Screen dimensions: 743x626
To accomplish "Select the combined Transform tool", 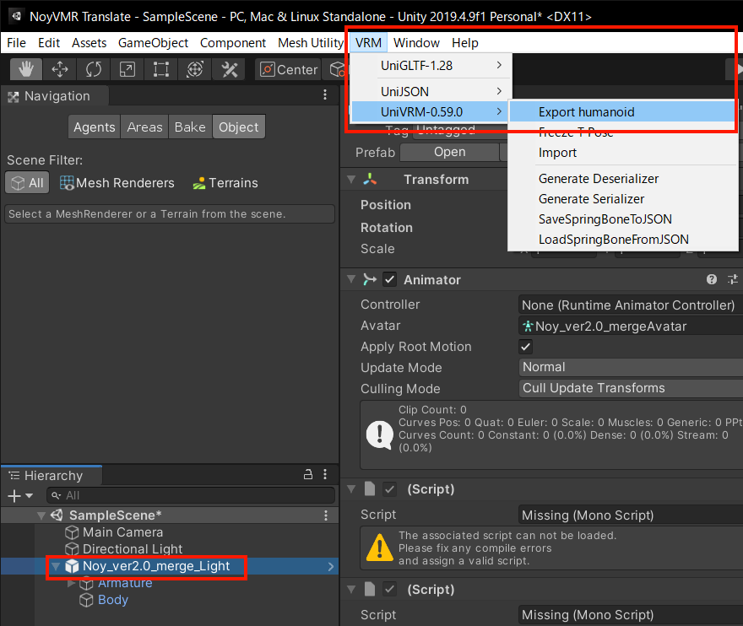I will coord(195,70).
